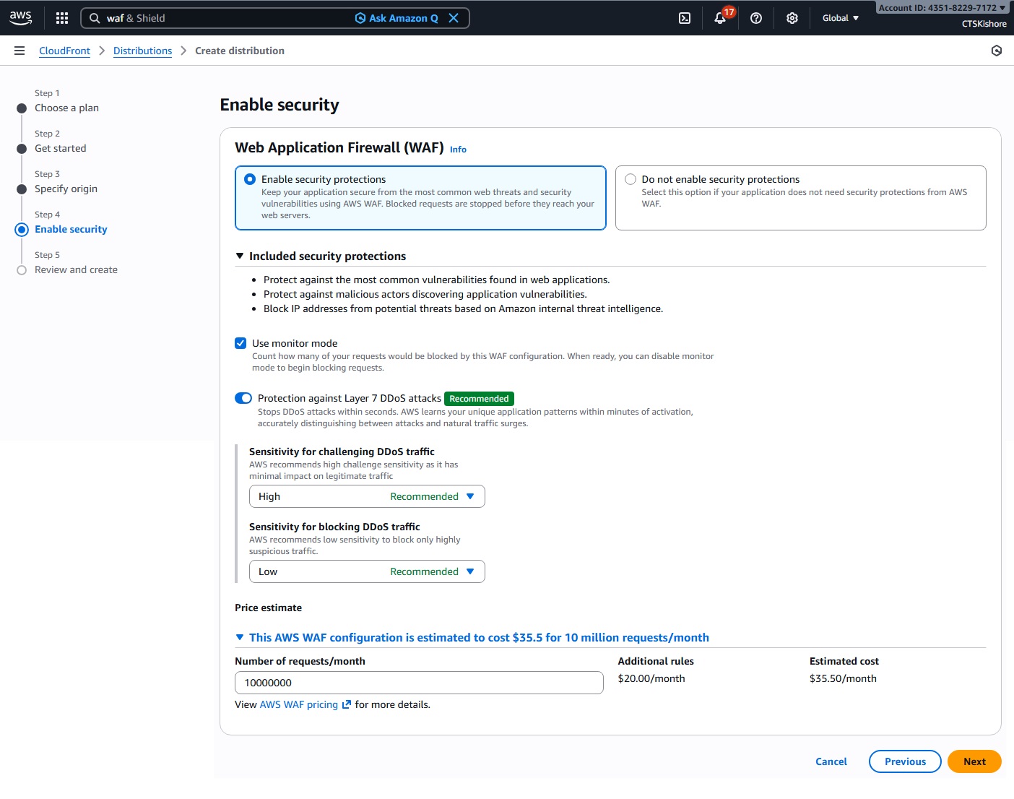Screen dimensions: 1014x799
Task: Open the Global region selector
Action: tap(840, 18)
